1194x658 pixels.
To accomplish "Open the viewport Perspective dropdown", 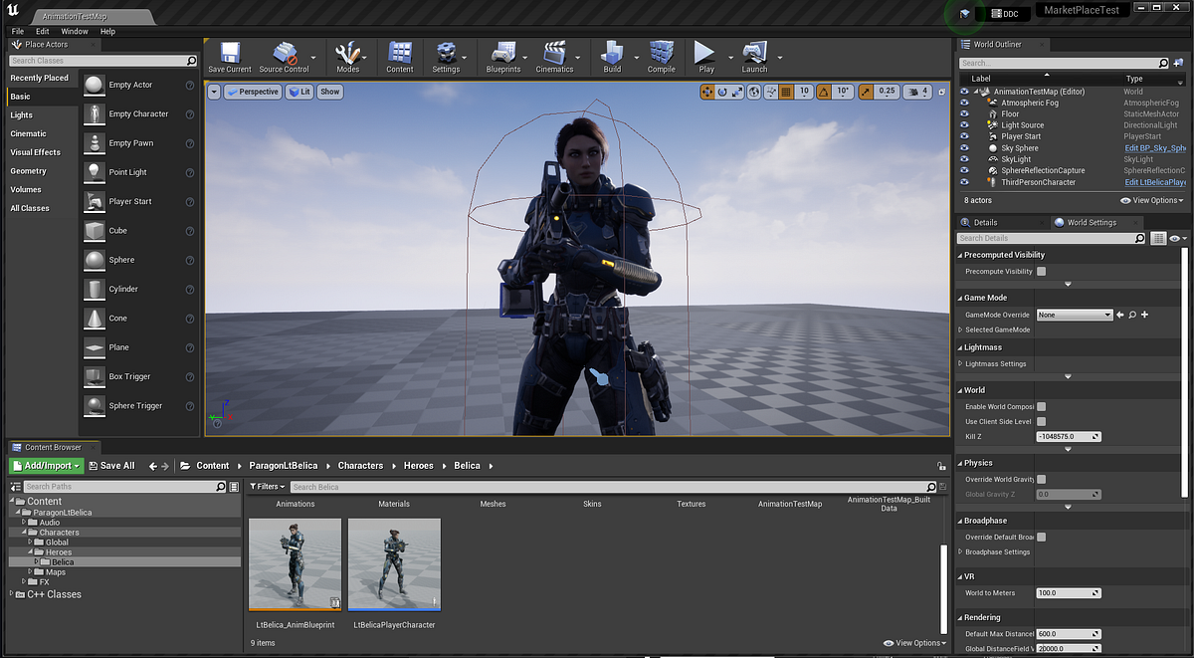I will [253, 92].
